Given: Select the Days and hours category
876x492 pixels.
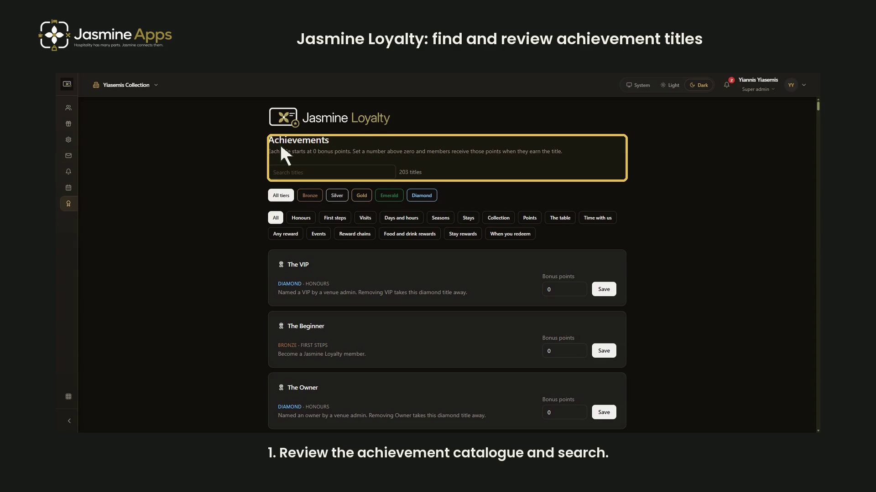Looking at the screenshot, I should click(401, 218).
